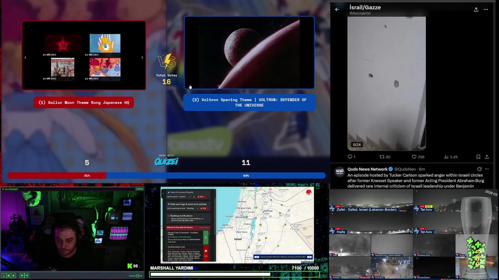Image resolution: width=499 pixels, height=280 pixels.
Task: Open the Haifa live camera feed number 3
Action: pyautogui.click(x=371, y=223)
